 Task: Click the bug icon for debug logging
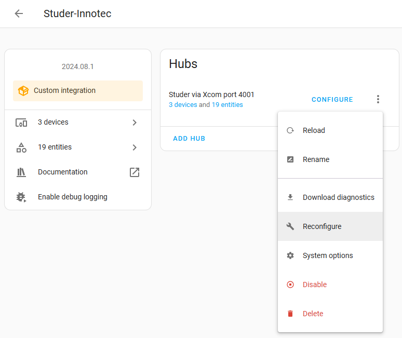(21, 197)
